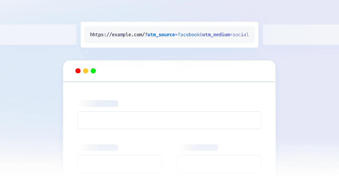Image resolution: width=339 pixels, height=180 pixels.
Task: Click the yellow minimize dot
Action: (x=86, y=71)
